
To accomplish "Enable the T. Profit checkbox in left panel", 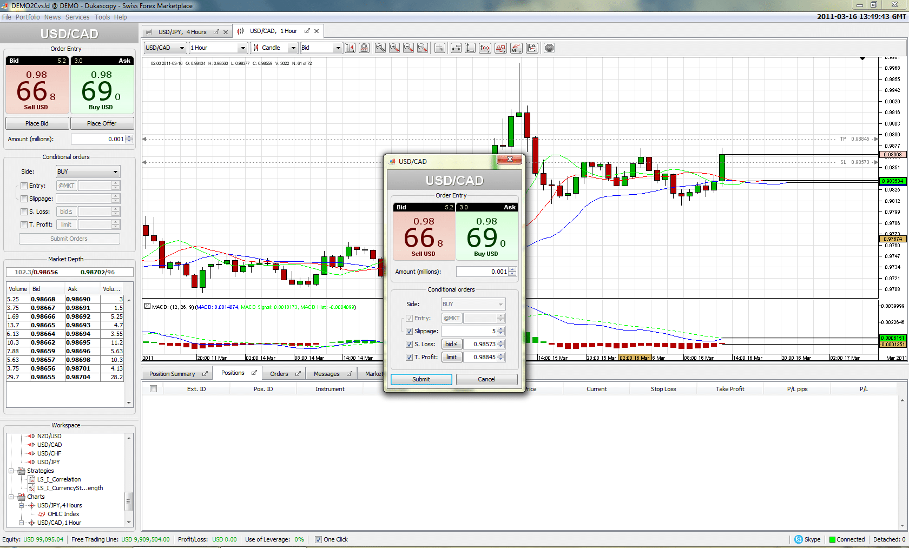I will tap(24, 225).
